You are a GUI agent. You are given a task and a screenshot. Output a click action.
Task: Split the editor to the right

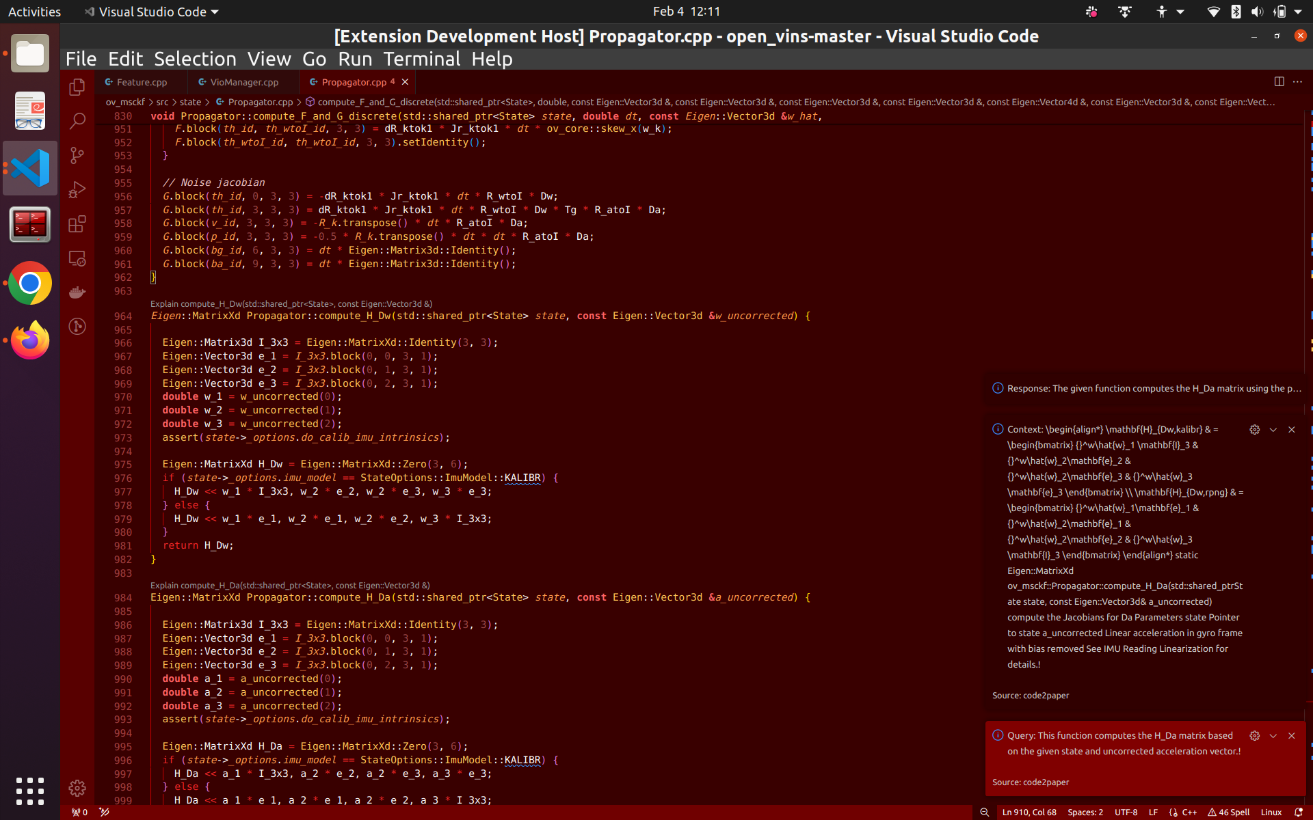1279,81
